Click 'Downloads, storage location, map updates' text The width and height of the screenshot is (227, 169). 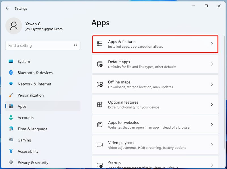[x=140, y=87]
